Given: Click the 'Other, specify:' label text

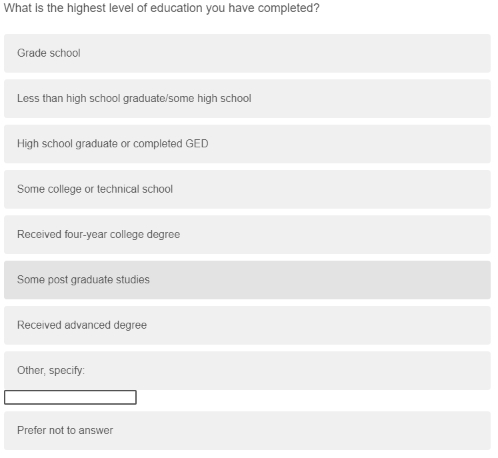Looking at the screenshot, I should coord(51,371).
